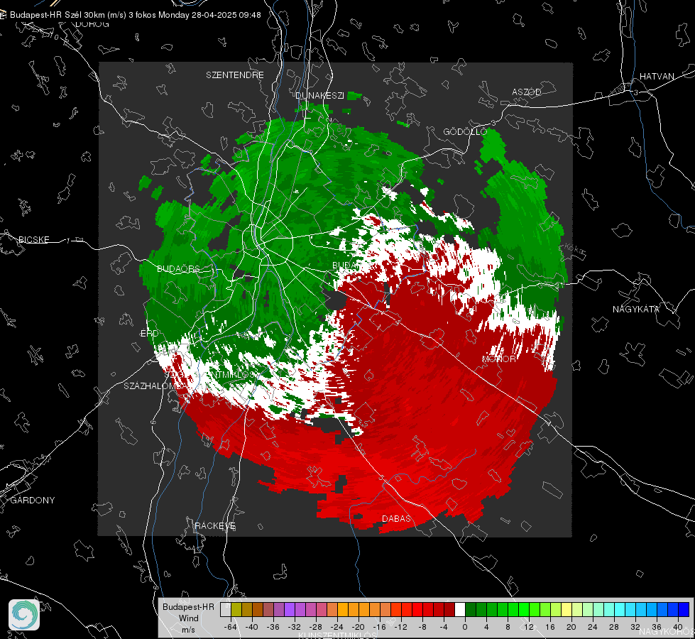
Task: Click the -12 value on the legend scale
Action: click(400, 627)
